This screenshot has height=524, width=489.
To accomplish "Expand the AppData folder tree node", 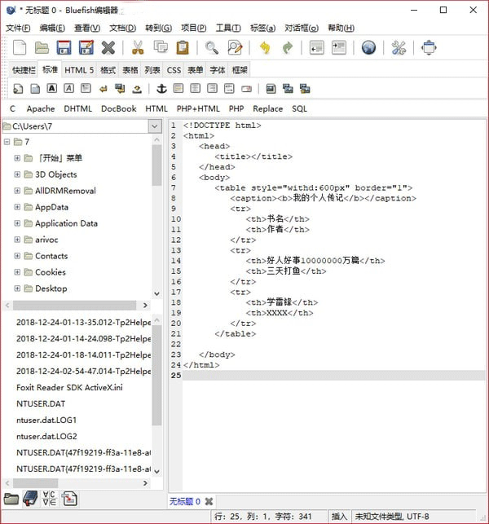I will point(17,207).
